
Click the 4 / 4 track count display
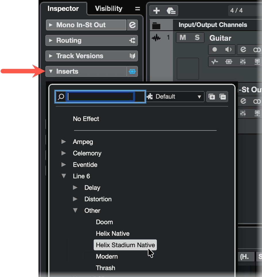[x=236, y=11]
